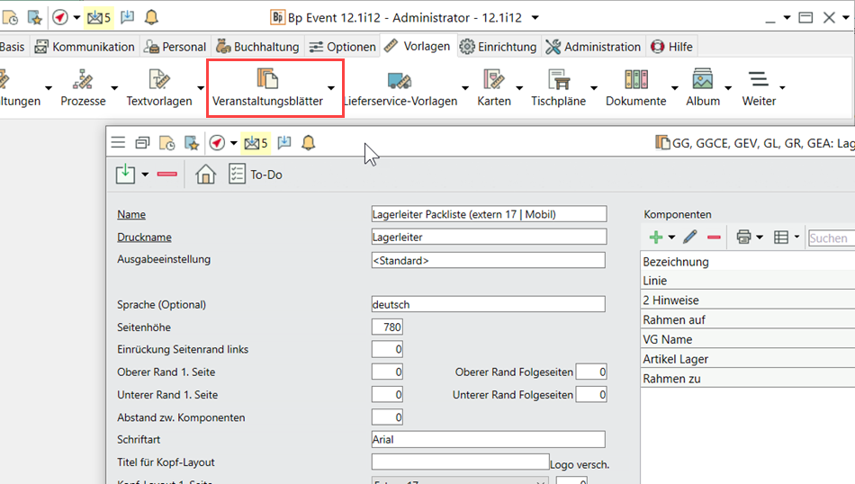855x484 pixels.
Task: Open the hamburger menu of the inner window
Action: [118, 142]
